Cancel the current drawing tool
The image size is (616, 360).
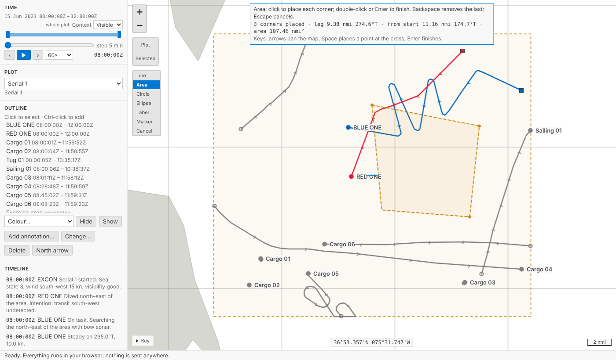(x=147, y=131)
